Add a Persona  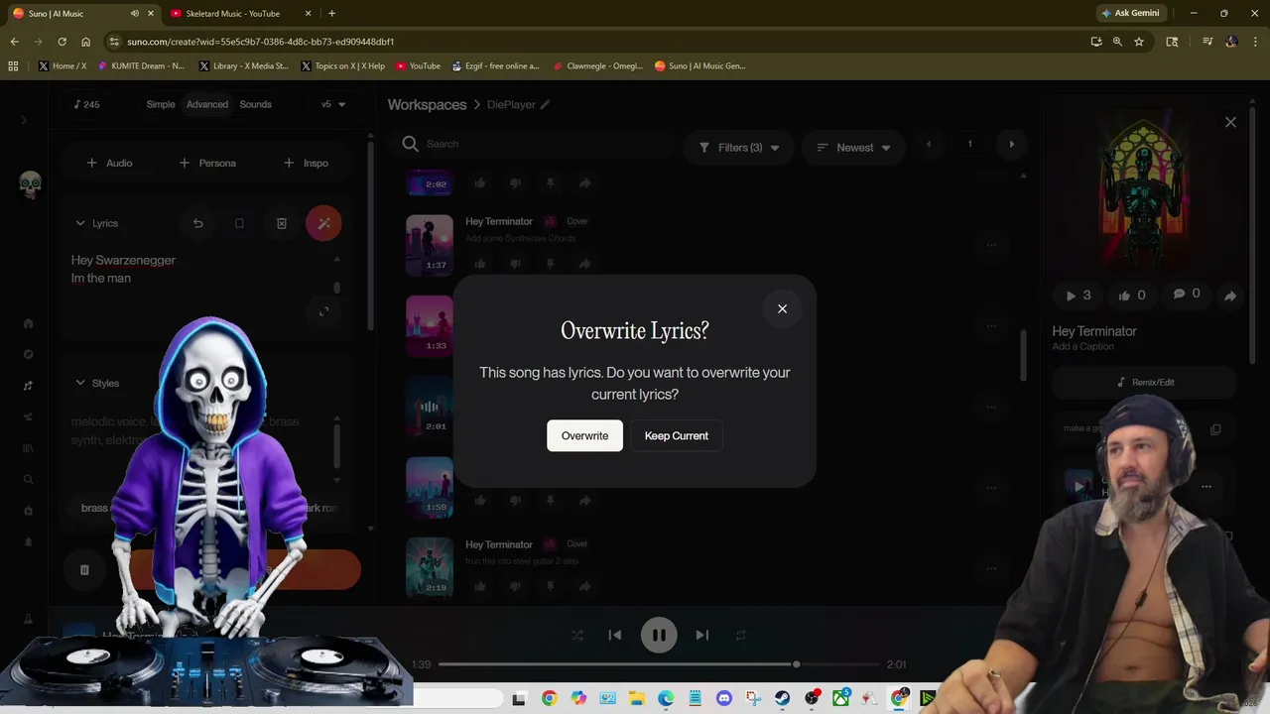207,163
